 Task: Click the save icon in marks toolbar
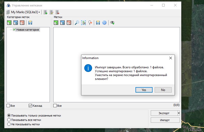click(x=98, y=23)
